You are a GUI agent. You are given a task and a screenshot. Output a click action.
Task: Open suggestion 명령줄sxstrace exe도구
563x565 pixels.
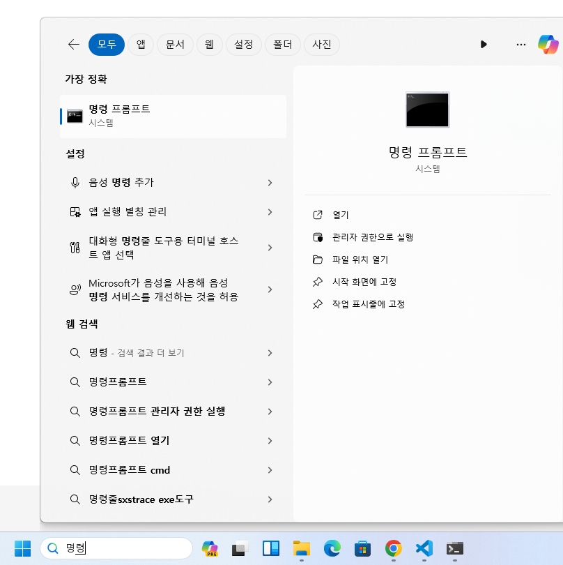tap(173, 499)
